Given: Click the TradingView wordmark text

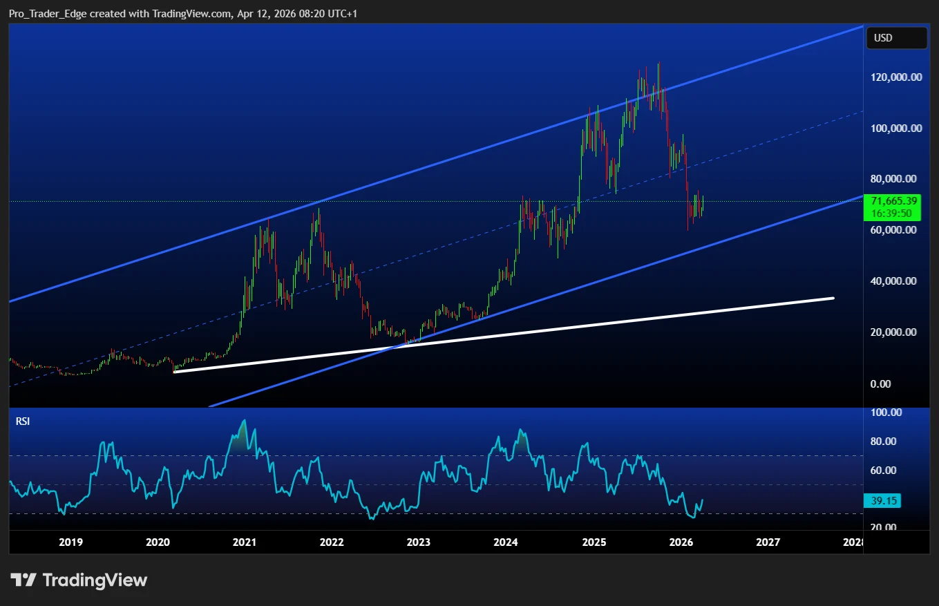Looking at the screenshot, I should (95, 580).
